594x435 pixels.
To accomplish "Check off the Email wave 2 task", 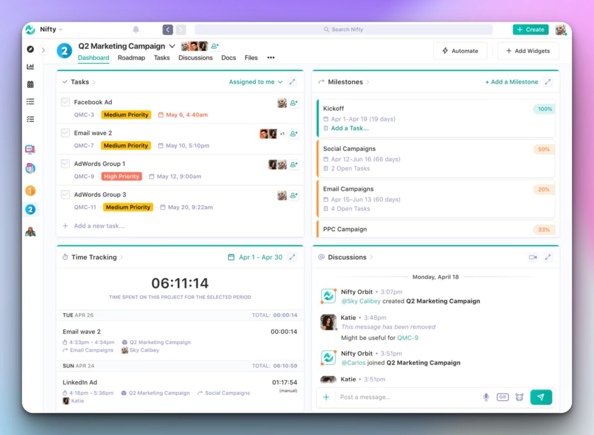I will 65,133.
